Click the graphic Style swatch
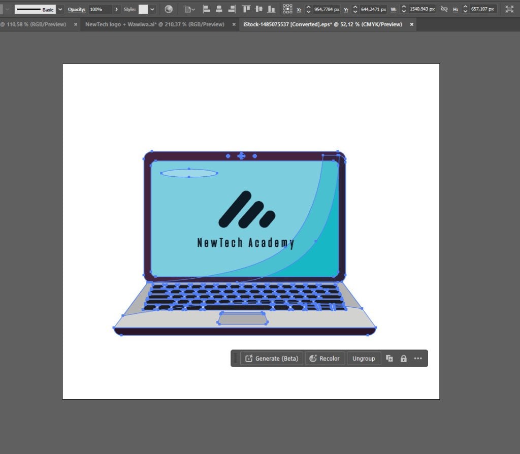Screen dimensions: 520x454 [x=143, y=9]
